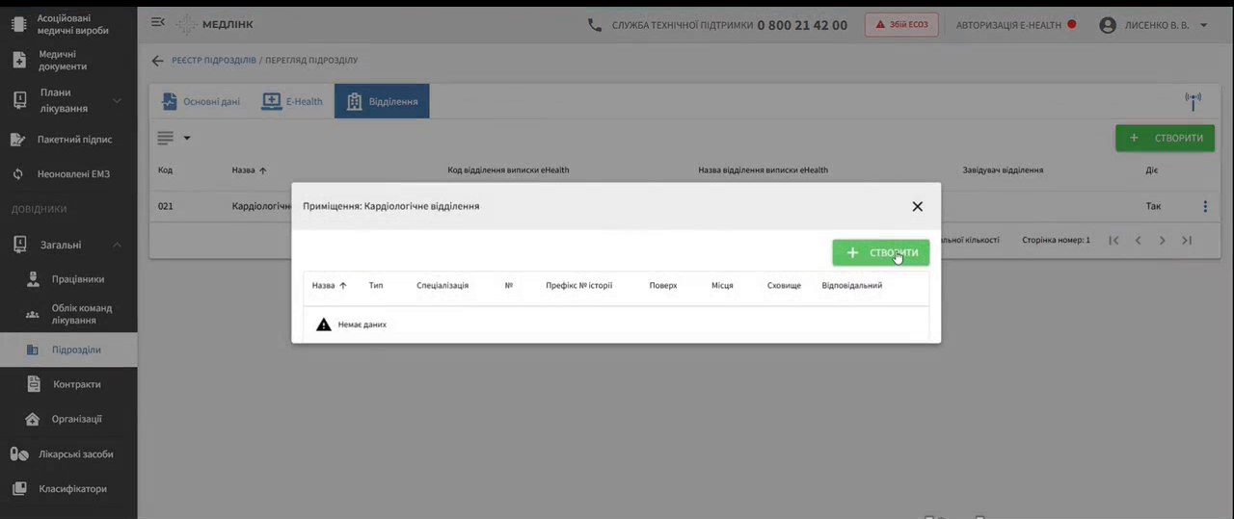Click the Тип column header in dialog
The height and width of the screenshot is (519, 1234).
pos(376,285)
